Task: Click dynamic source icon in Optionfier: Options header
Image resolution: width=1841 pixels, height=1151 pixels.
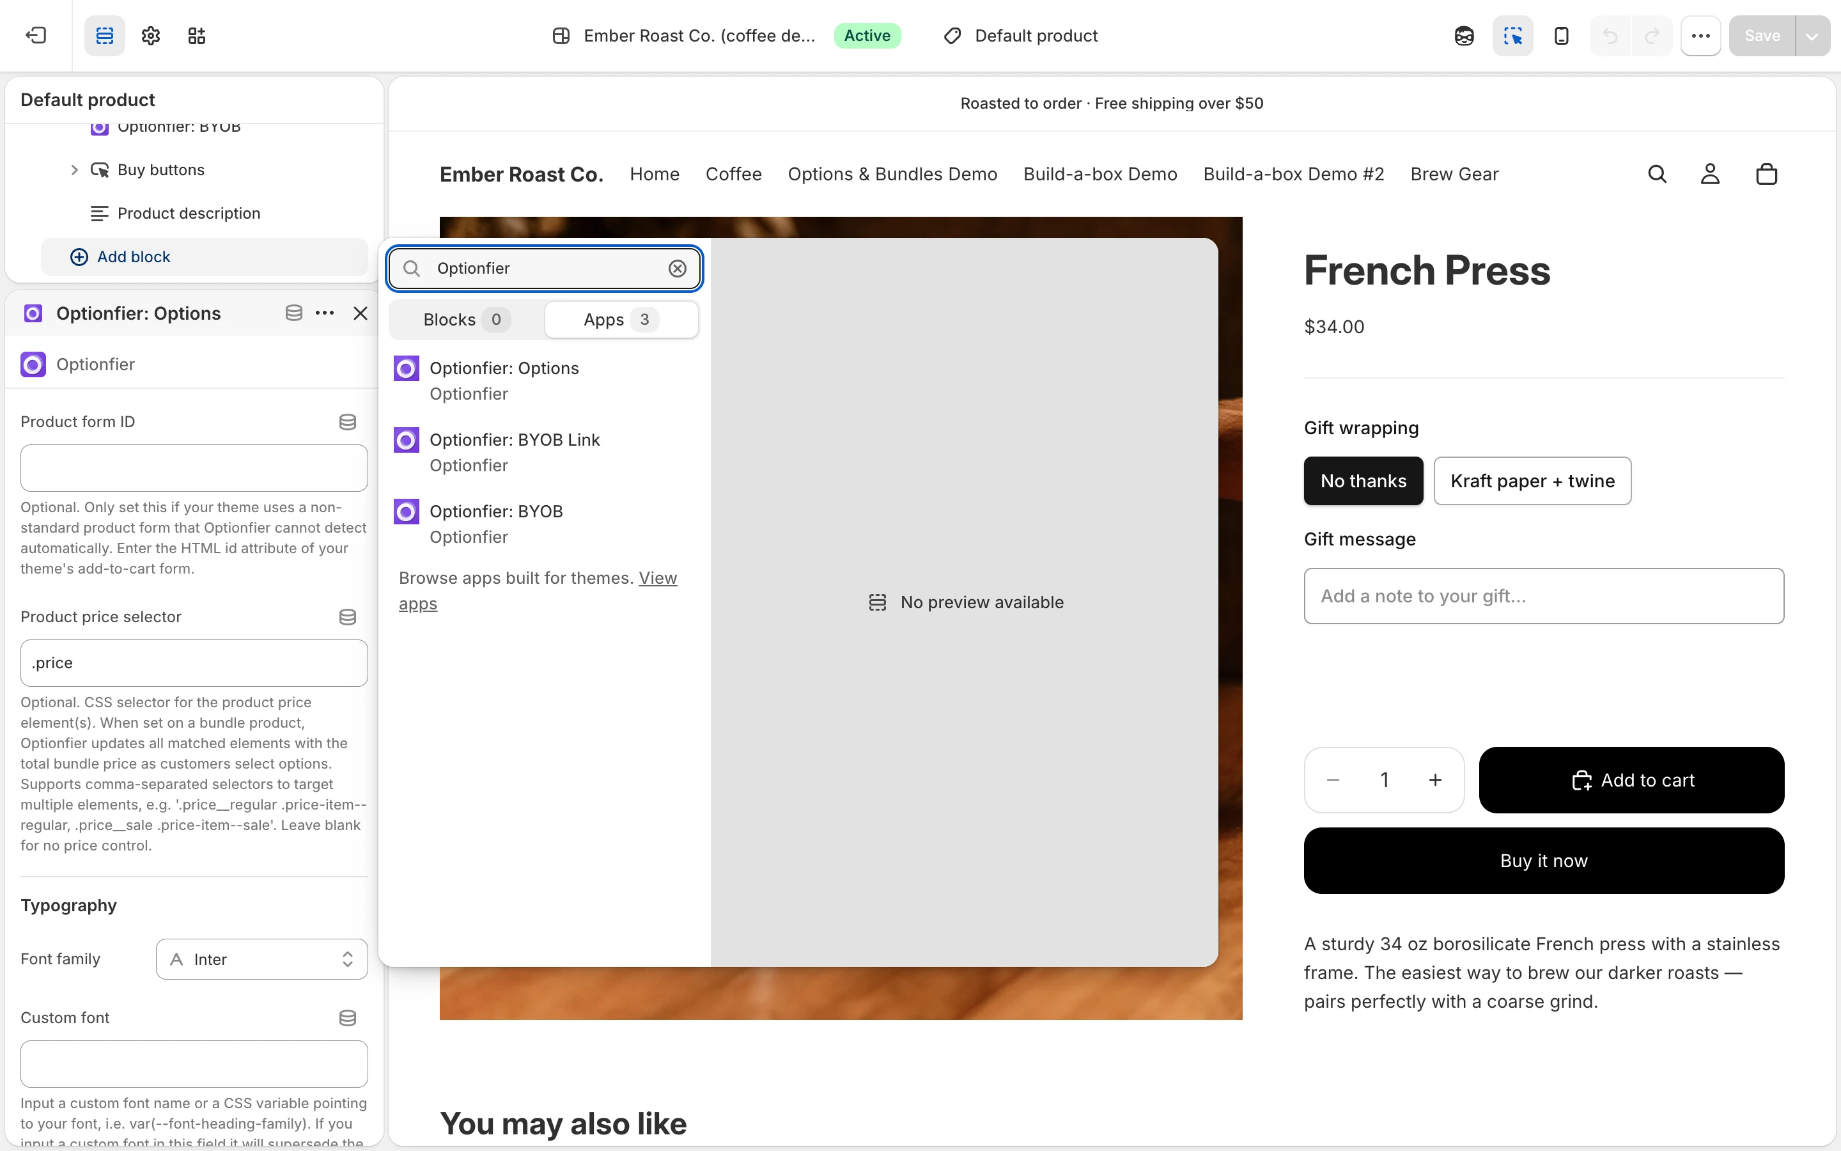Action: click(293, 313)
